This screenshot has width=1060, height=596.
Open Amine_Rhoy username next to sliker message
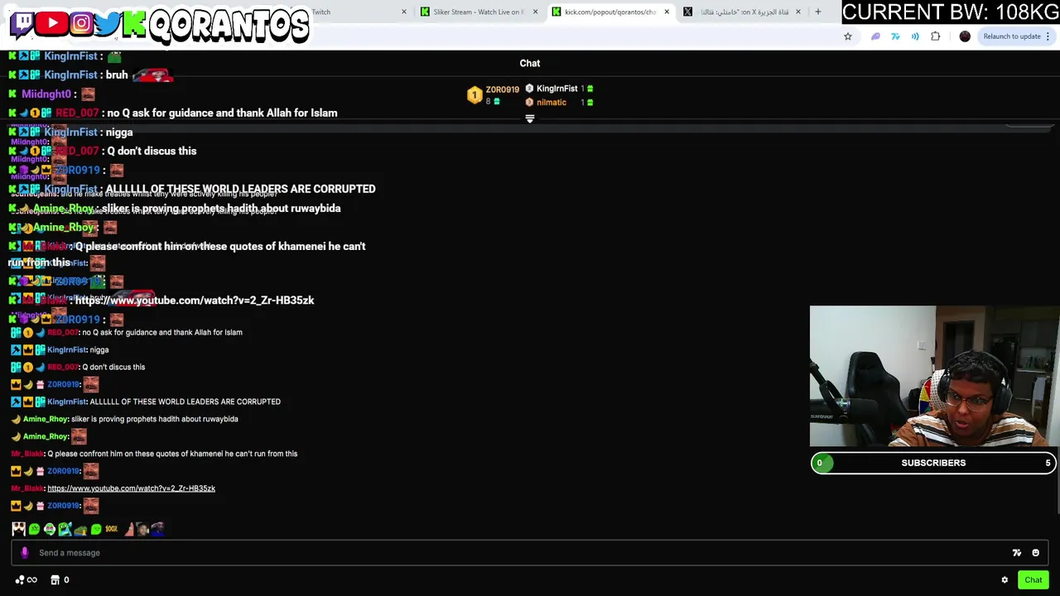point(46,419)
